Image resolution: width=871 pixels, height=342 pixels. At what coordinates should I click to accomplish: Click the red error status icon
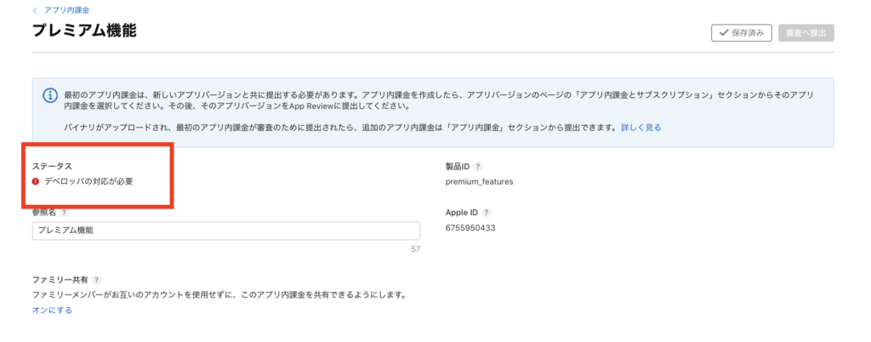[36, 181]
